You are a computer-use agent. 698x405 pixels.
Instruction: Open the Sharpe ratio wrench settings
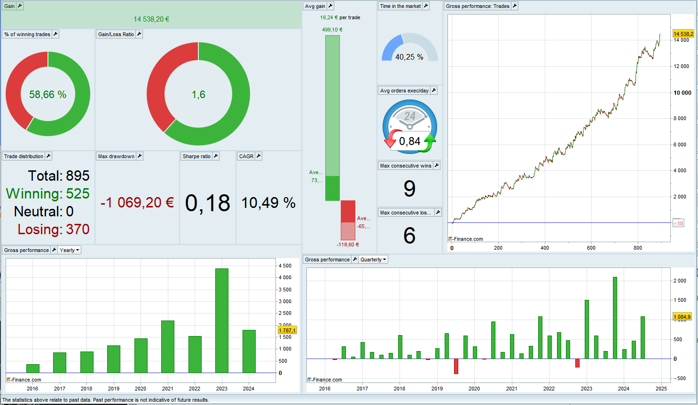coord(216,156)
